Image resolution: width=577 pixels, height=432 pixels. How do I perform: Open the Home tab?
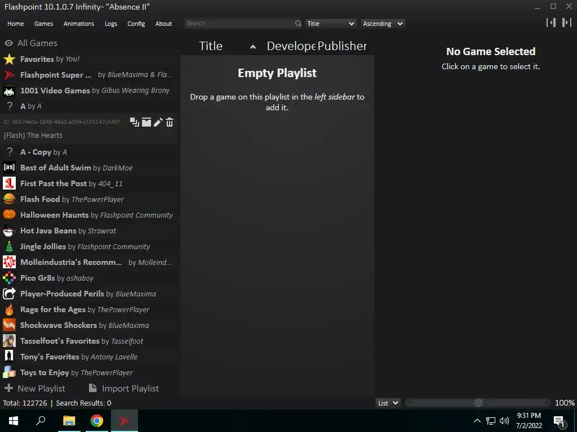tap(15, 24)
